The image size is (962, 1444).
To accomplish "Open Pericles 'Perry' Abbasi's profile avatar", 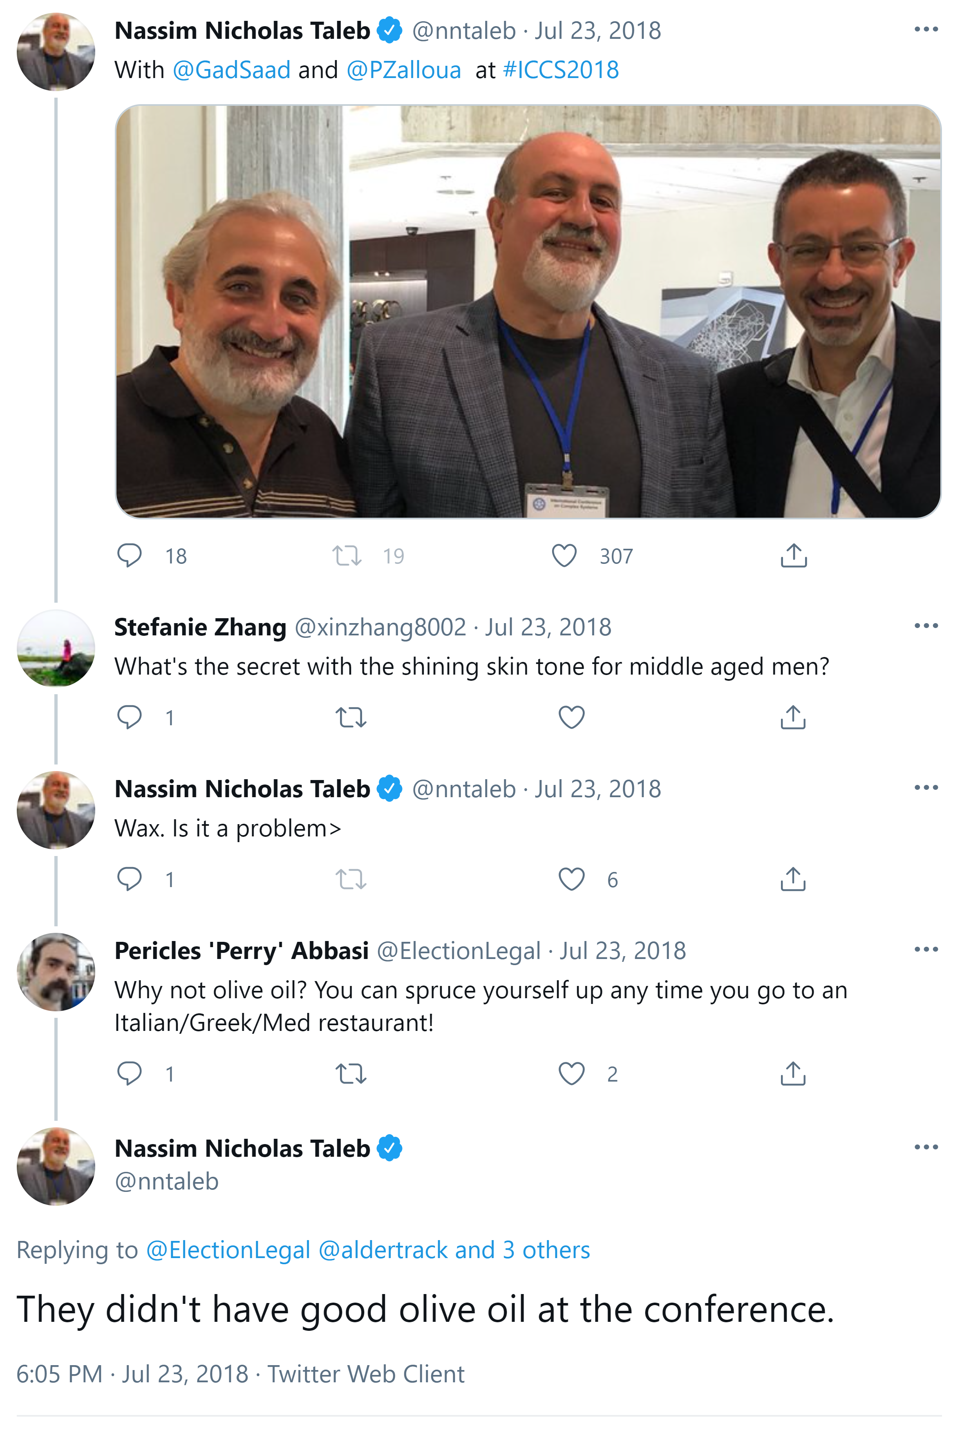I will (x=56, y=972).
